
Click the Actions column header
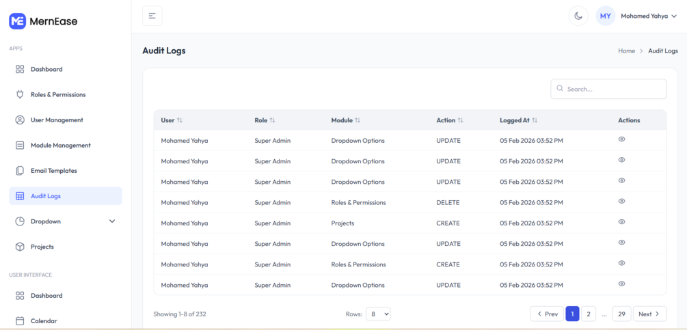(629, 120)
